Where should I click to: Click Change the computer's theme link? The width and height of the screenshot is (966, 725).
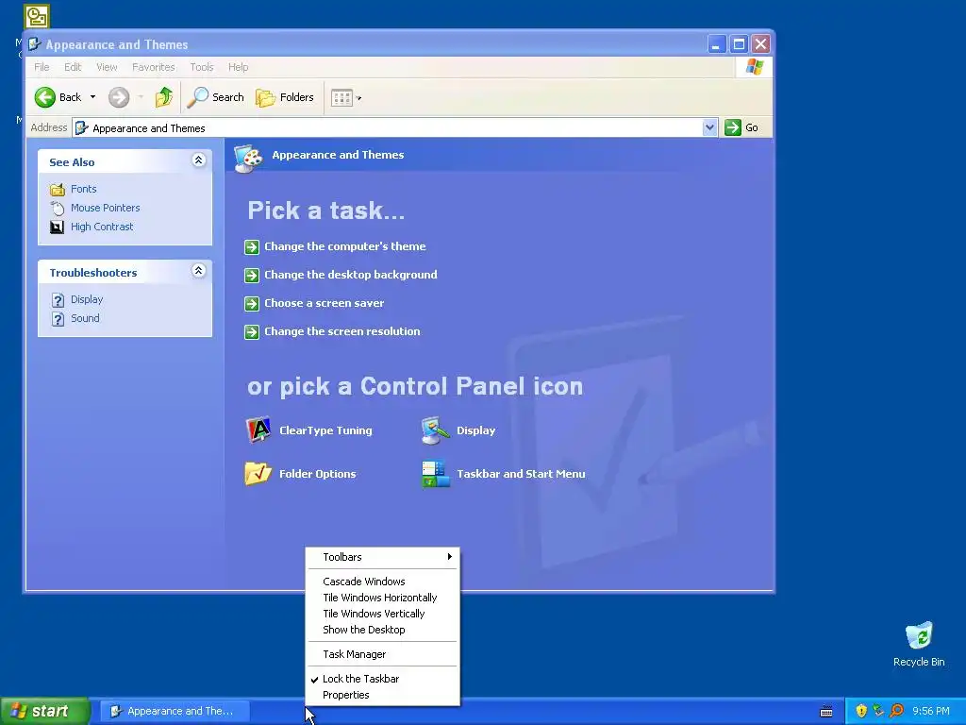tap(345, 246)
